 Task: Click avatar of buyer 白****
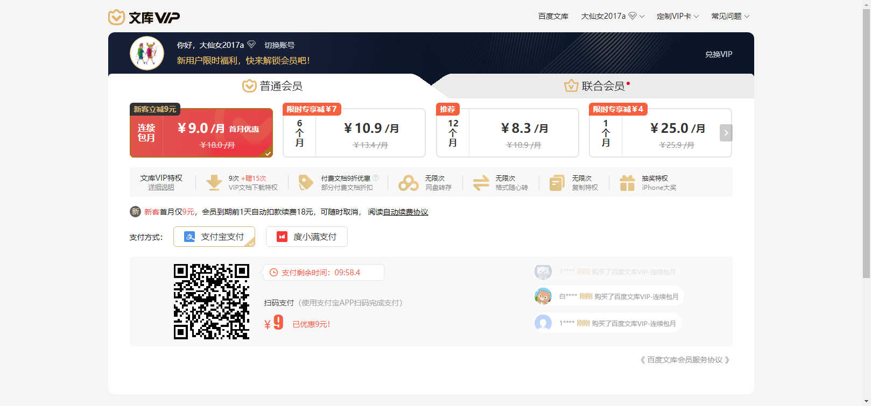point(543,296)
